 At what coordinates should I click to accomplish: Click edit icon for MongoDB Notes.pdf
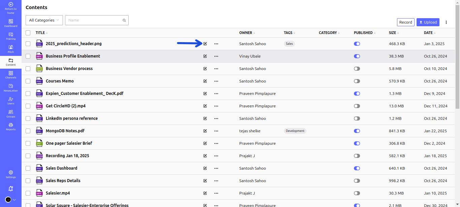point(205,131)
